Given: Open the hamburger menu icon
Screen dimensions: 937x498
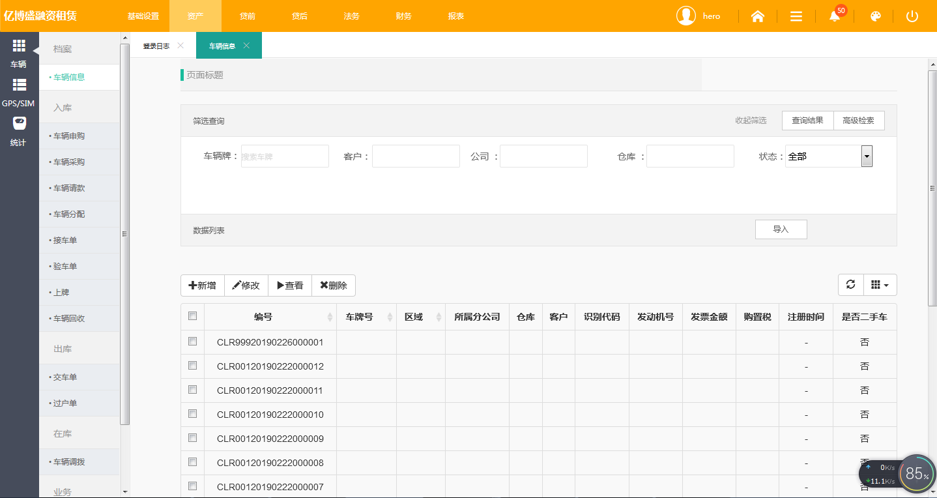Looking at the screenshot, I should [x=796, y=16].
